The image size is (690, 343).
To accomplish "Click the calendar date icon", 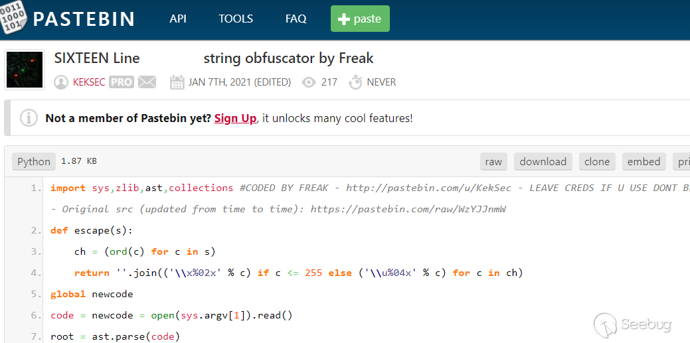I will [177, 82].
